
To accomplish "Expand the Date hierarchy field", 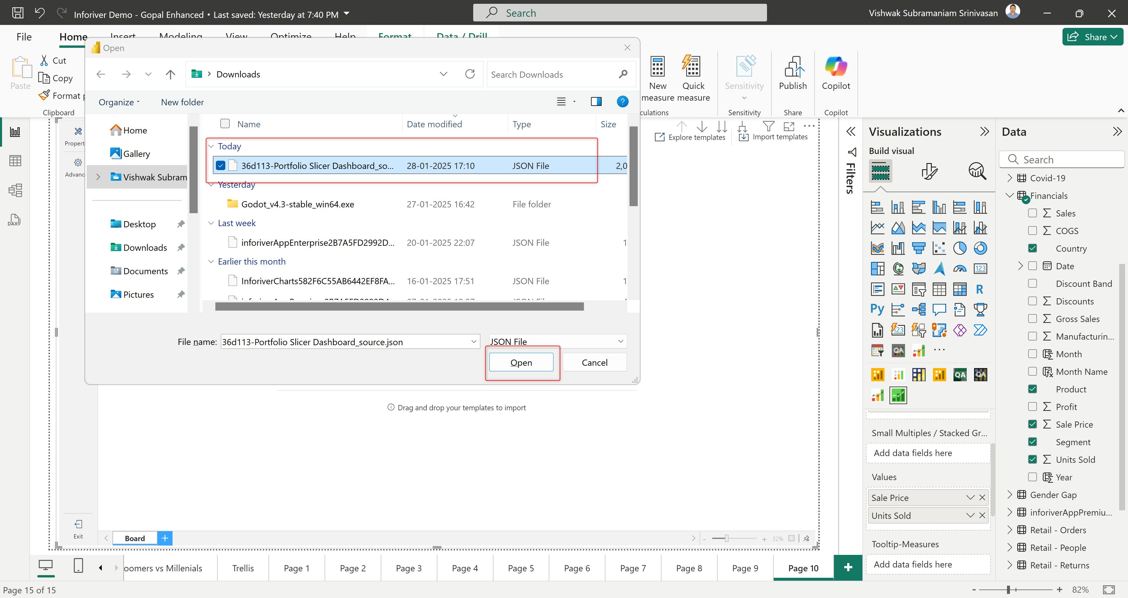I will pyautogui.click(x=1020, y=266).
